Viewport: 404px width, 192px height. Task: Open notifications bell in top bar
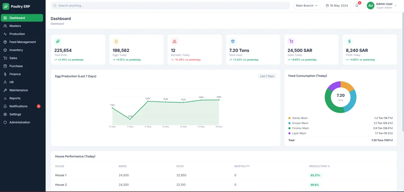(x=357, y=5)
